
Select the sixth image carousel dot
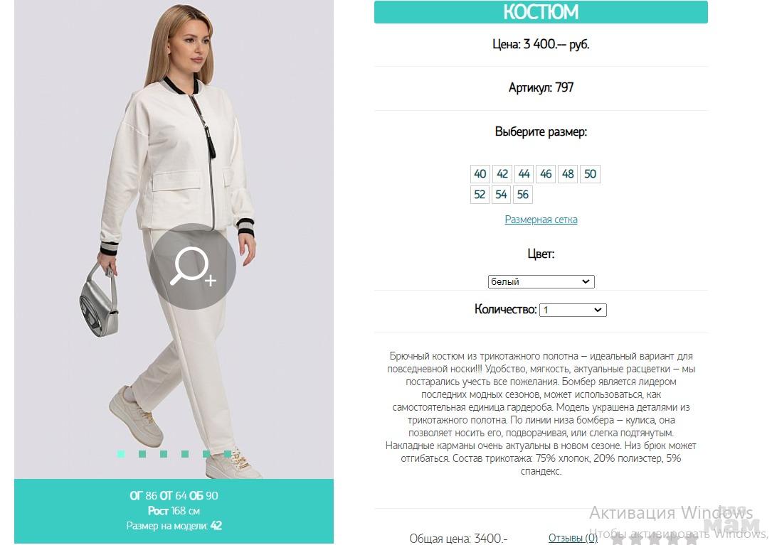228,454
